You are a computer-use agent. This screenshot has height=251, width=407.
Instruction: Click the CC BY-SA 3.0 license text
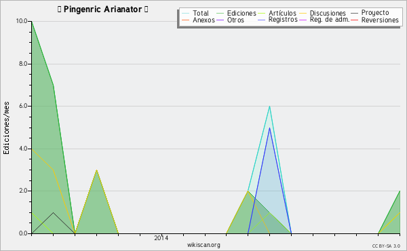(x=386, y=246)
